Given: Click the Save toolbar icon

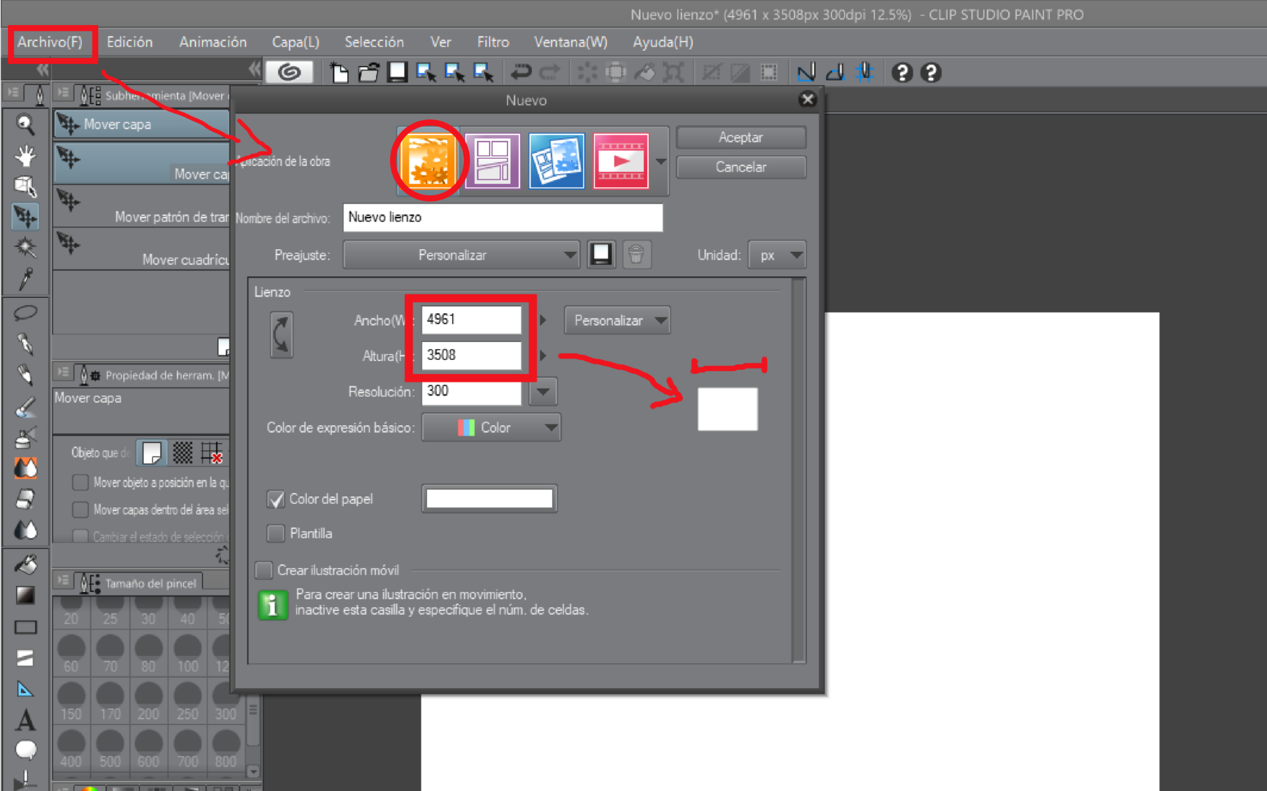Looking at the screenshot, I should point(397,72).
